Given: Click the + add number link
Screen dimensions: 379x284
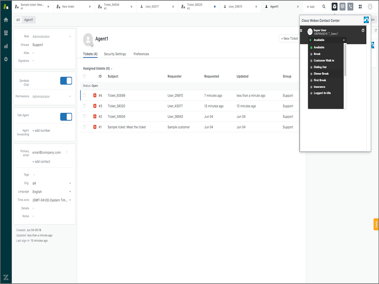Looking at the screenshot, I should pyautogui.click(x=41, y=131).
